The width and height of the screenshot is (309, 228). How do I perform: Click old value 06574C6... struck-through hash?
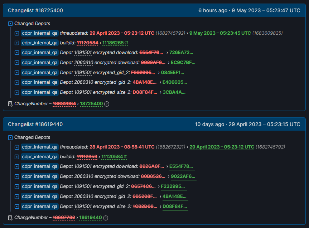[x=143, y=186]
